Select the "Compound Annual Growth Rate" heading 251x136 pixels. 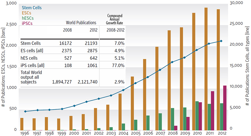114,19
